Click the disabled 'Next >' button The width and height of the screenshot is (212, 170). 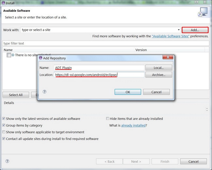click(136, 161)
